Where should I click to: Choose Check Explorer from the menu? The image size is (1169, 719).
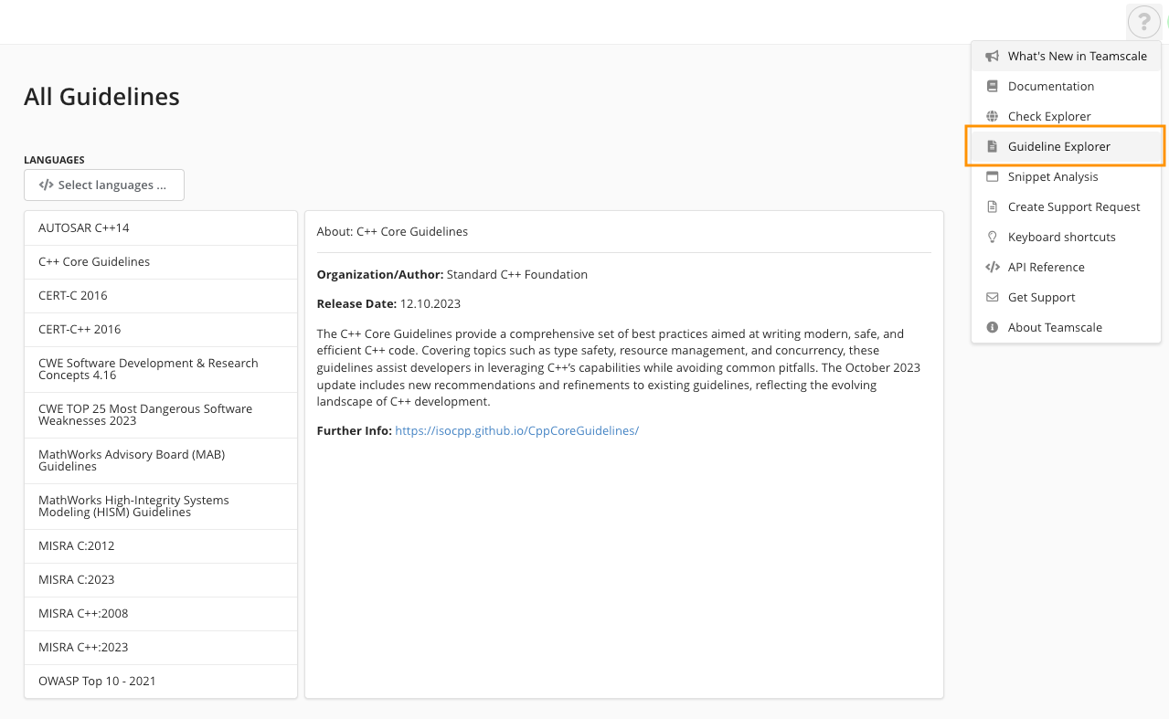(x=1066, y=116)
